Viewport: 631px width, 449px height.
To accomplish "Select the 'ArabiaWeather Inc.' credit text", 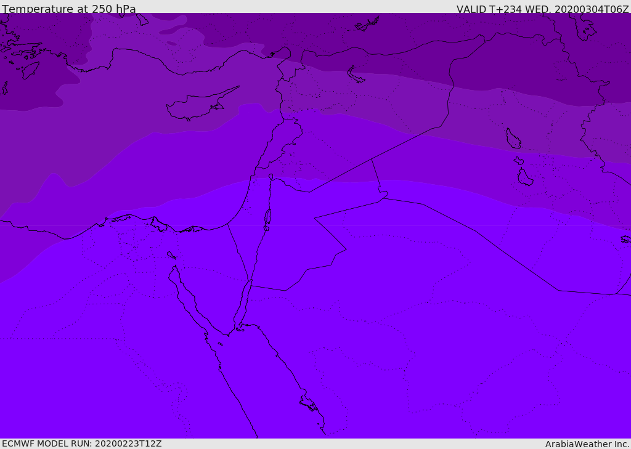I will point(587,444).
